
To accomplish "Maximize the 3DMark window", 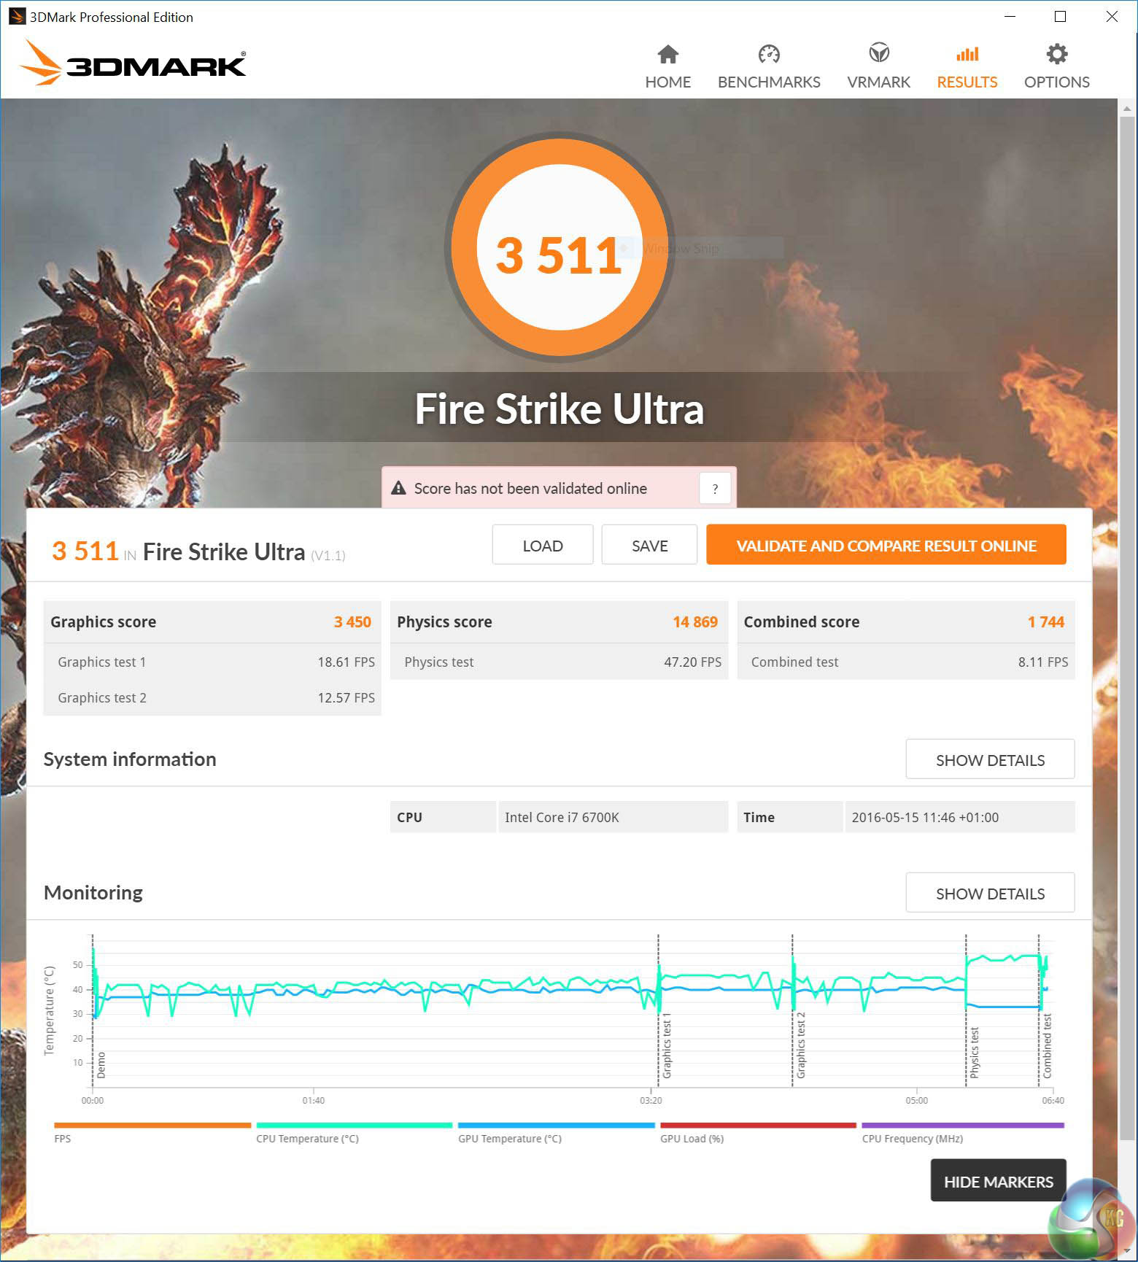I will coord(1061,16).
